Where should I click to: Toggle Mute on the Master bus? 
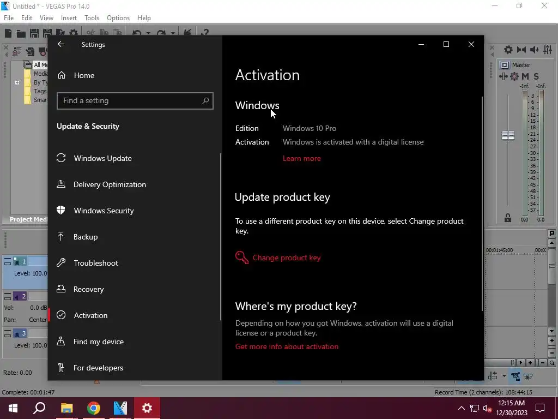click(525, 76)
